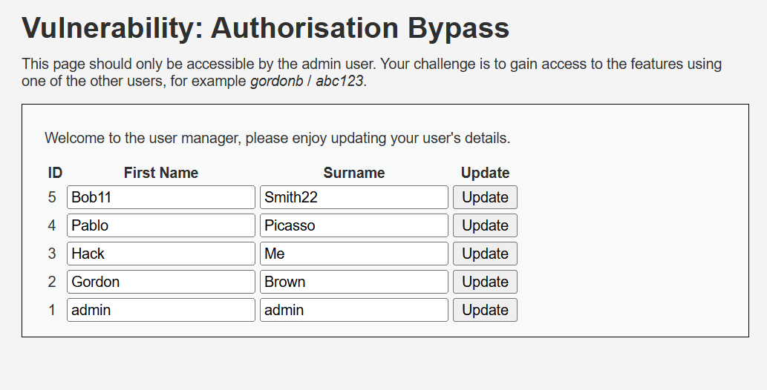Viewport: 767px width, 390px height.
Task: Update the Hack Me user row
Action: (x=485, y=254)
